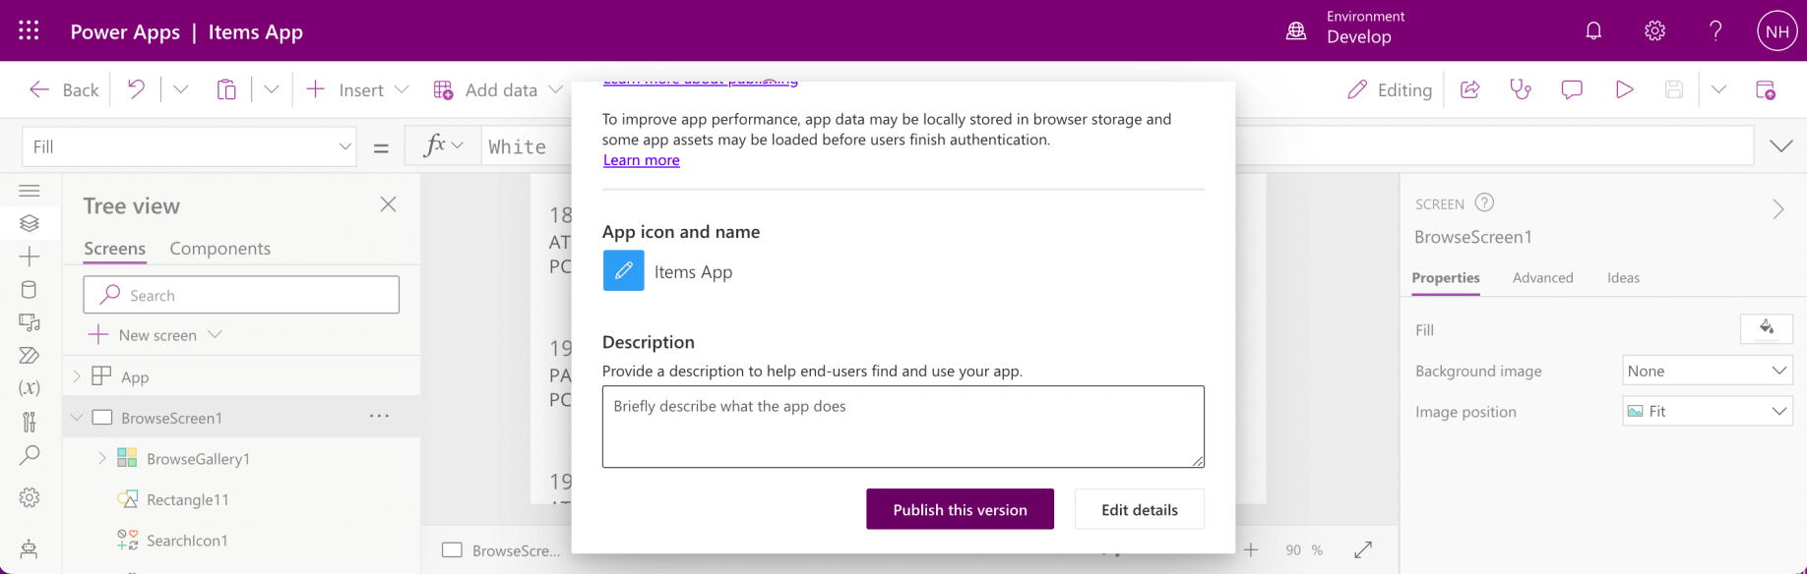Toggle the hamburger navigation menu
1807x574 pixels.
30,191
